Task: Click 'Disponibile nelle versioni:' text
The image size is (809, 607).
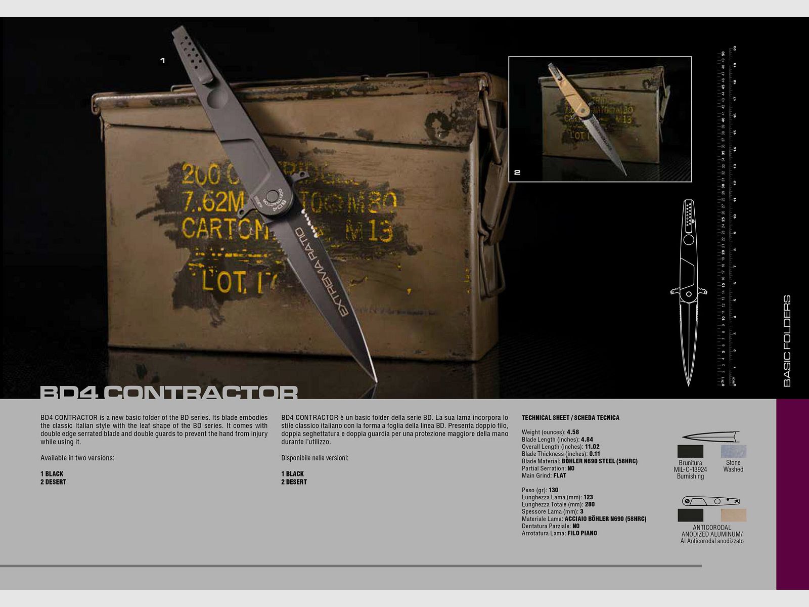Action: (x=315, y=458)
